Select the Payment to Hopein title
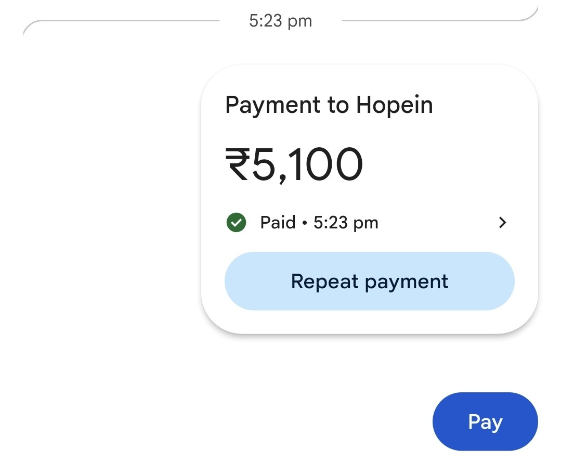561x474 pixels. (329, 105)
